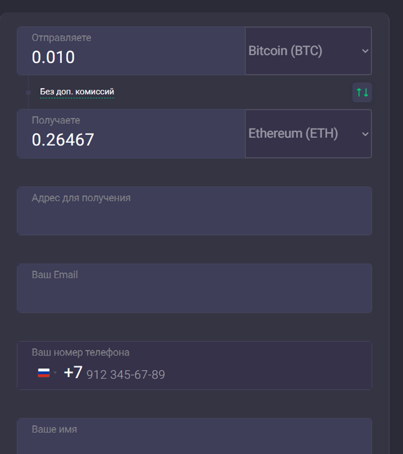
Task: Click the 'Ваш Email' input field
Action: [194, 294]
